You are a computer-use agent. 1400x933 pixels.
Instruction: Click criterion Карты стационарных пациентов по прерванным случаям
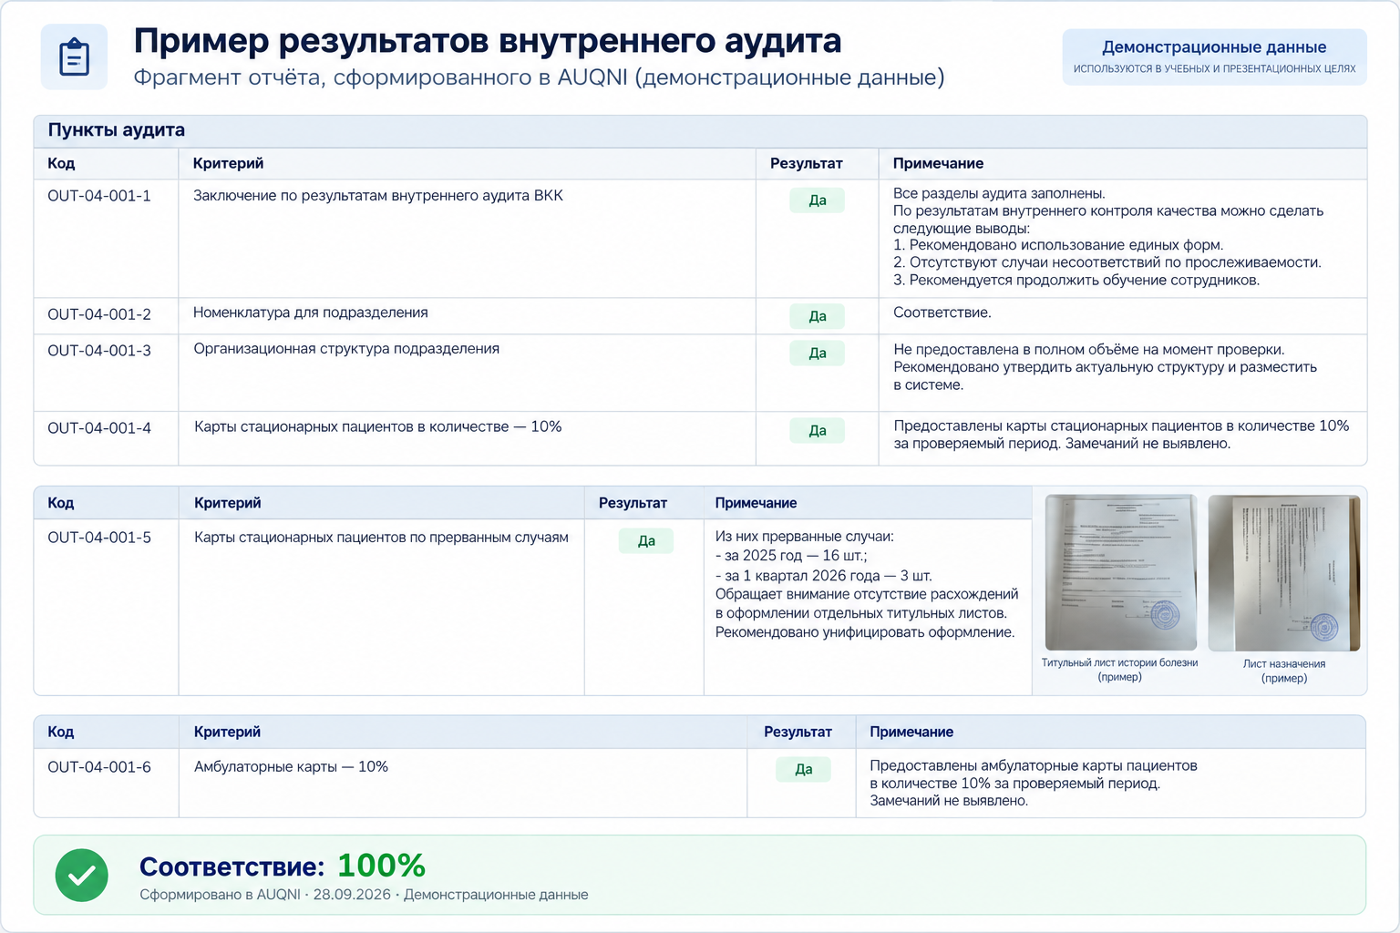pyautogui.click(x=381, y=538)
